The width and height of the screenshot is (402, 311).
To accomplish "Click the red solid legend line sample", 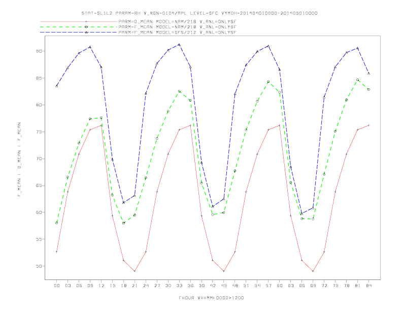I will 79,21.
